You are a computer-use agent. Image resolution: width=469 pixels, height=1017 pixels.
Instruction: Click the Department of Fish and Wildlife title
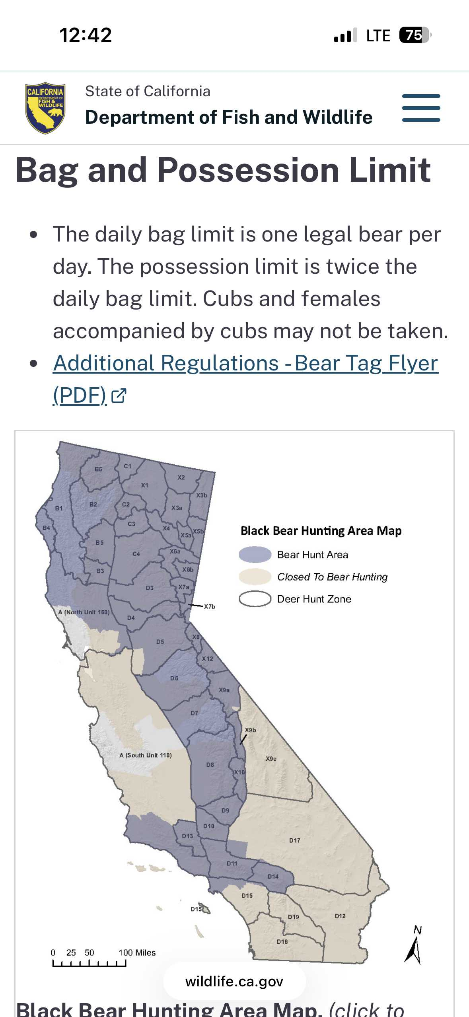(x=229, y=117)
